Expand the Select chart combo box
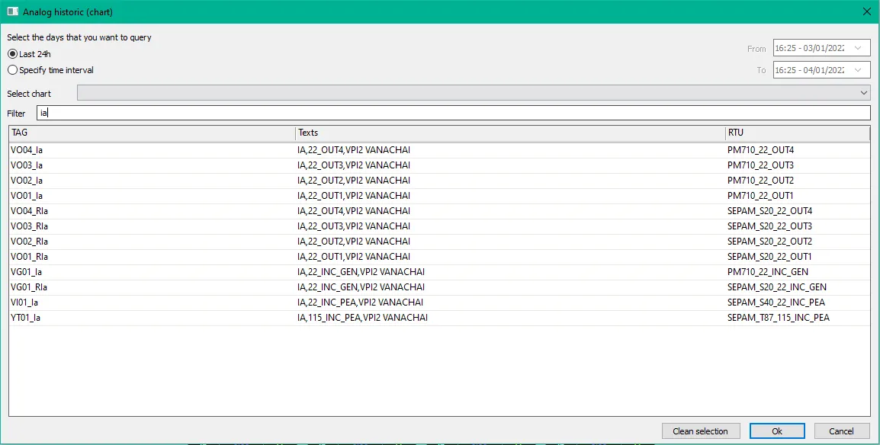The image size is (880, 445). [474, 93]
